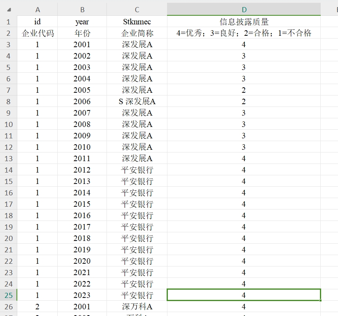The width and height of the screenshot is (338, 316).
Task: Select the year 2011 cell
Action: pos(82,158)
